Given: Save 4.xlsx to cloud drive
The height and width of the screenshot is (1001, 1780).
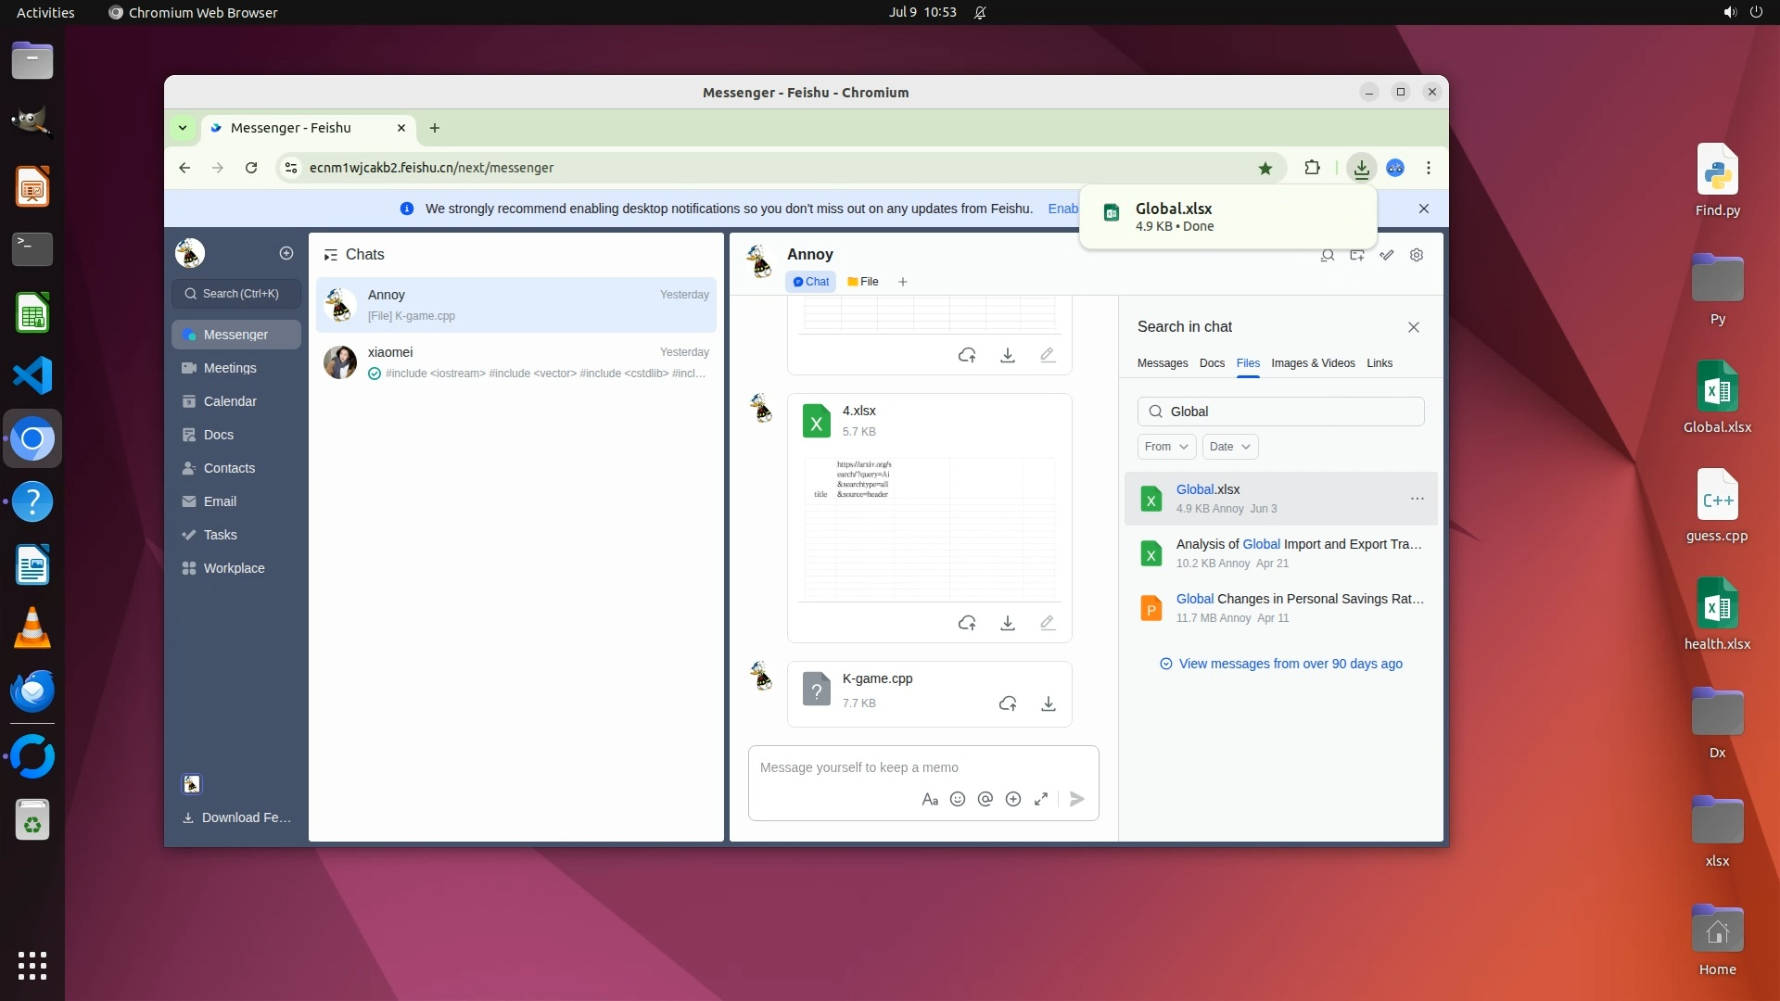Looking at the screenshot, I should click(x=967, y=623).
